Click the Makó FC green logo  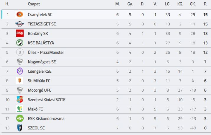click(x=20, y=109)
